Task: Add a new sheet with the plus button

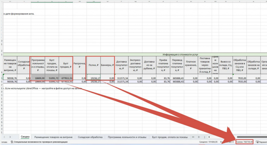Action: 199,137
